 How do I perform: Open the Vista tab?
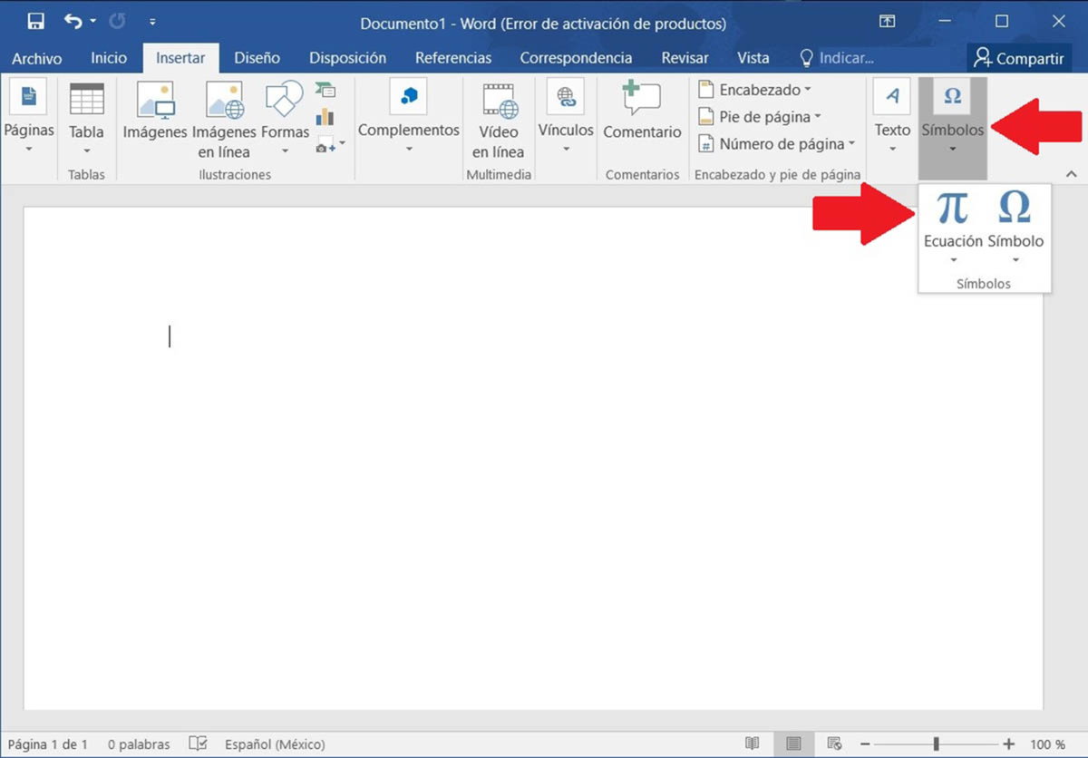click(x=753, y=58)
